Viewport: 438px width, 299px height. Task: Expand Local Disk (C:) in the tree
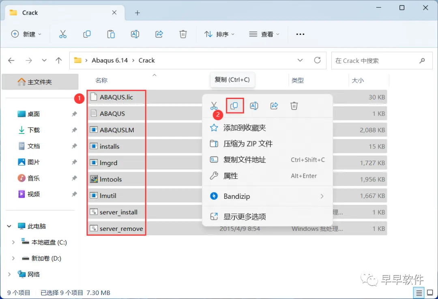tap(13, 242)
